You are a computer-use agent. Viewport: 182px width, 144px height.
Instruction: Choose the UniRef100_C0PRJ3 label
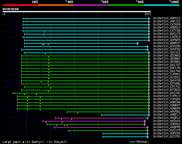point(167,96)
